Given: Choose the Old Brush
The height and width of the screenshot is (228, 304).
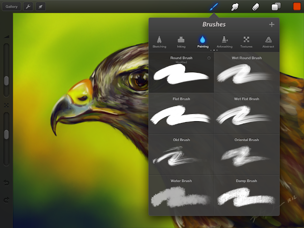Looking at the screenshot, I should (x=181, y=154).
